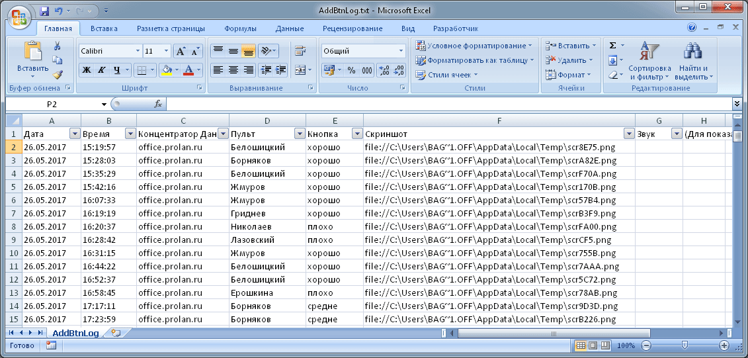
Task: Open the filter dropdown for Пульт column
Action: click(299, 134)
